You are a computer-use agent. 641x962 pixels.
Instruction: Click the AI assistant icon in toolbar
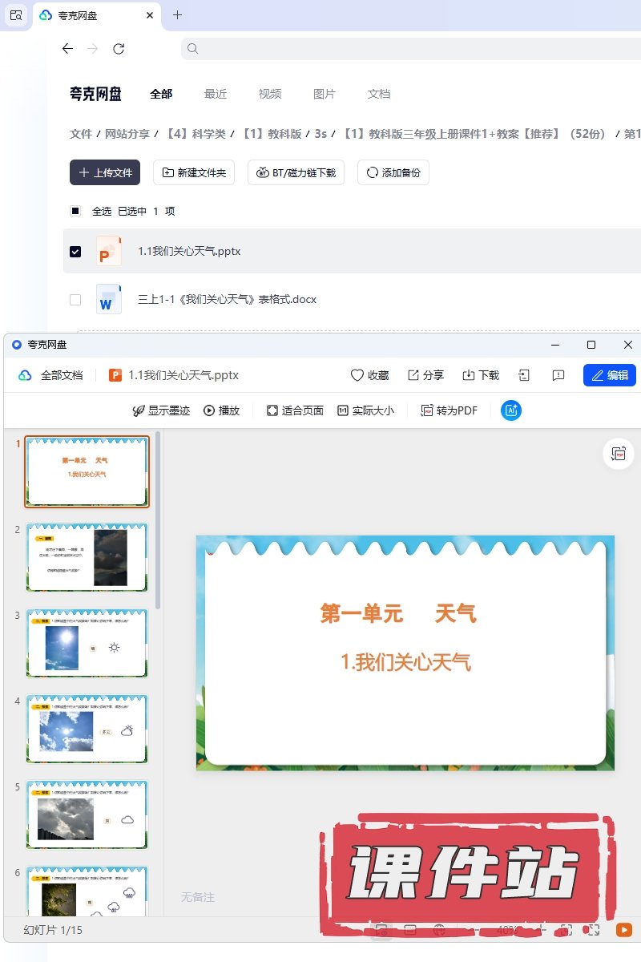511,410
